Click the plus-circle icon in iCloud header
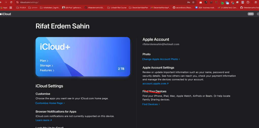 coord(258,14)
